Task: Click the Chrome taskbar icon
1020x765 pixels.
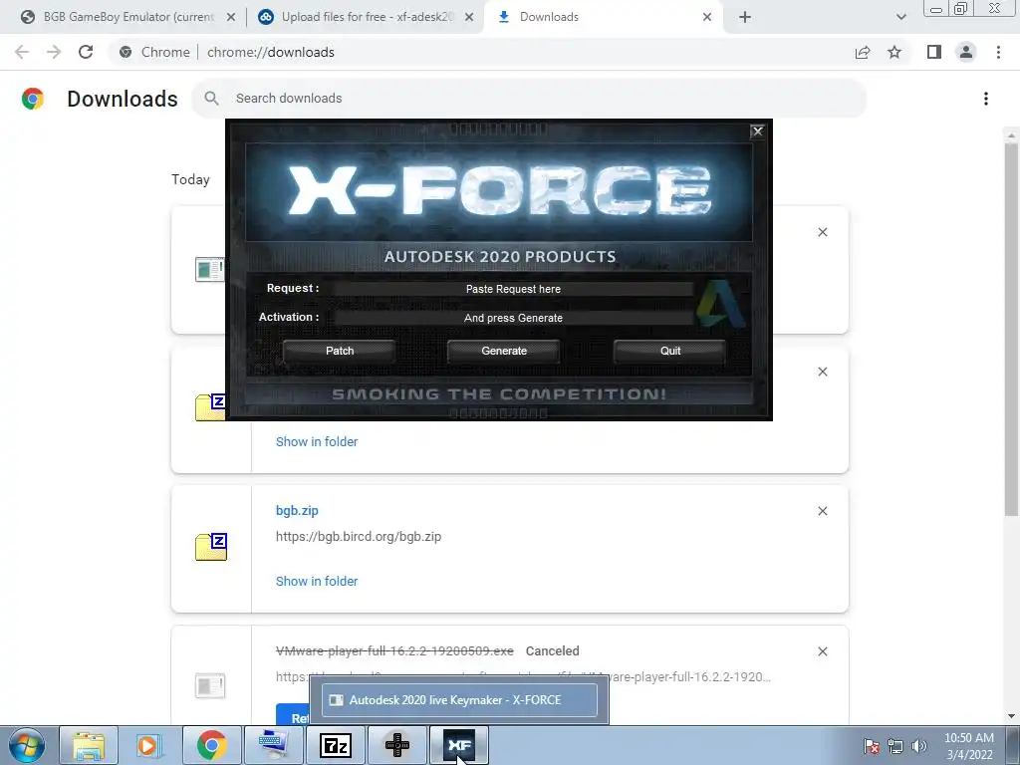Action: point(211,745)
